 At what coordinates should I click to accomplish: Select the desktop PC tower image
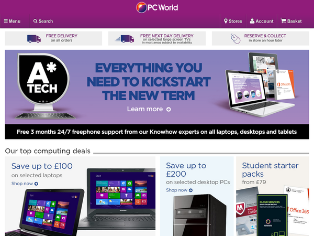pyautogui.click(x=200, y=215)
